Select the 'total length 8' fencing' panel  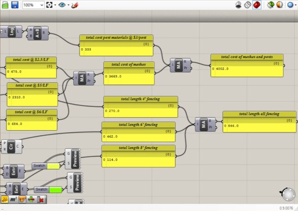click(x=139, y=156)
